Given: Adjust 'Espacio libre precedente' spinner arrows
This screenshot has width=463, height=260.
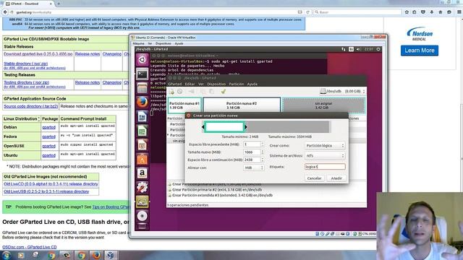Looking at the screenshot, I should click(x=262, y=144).
